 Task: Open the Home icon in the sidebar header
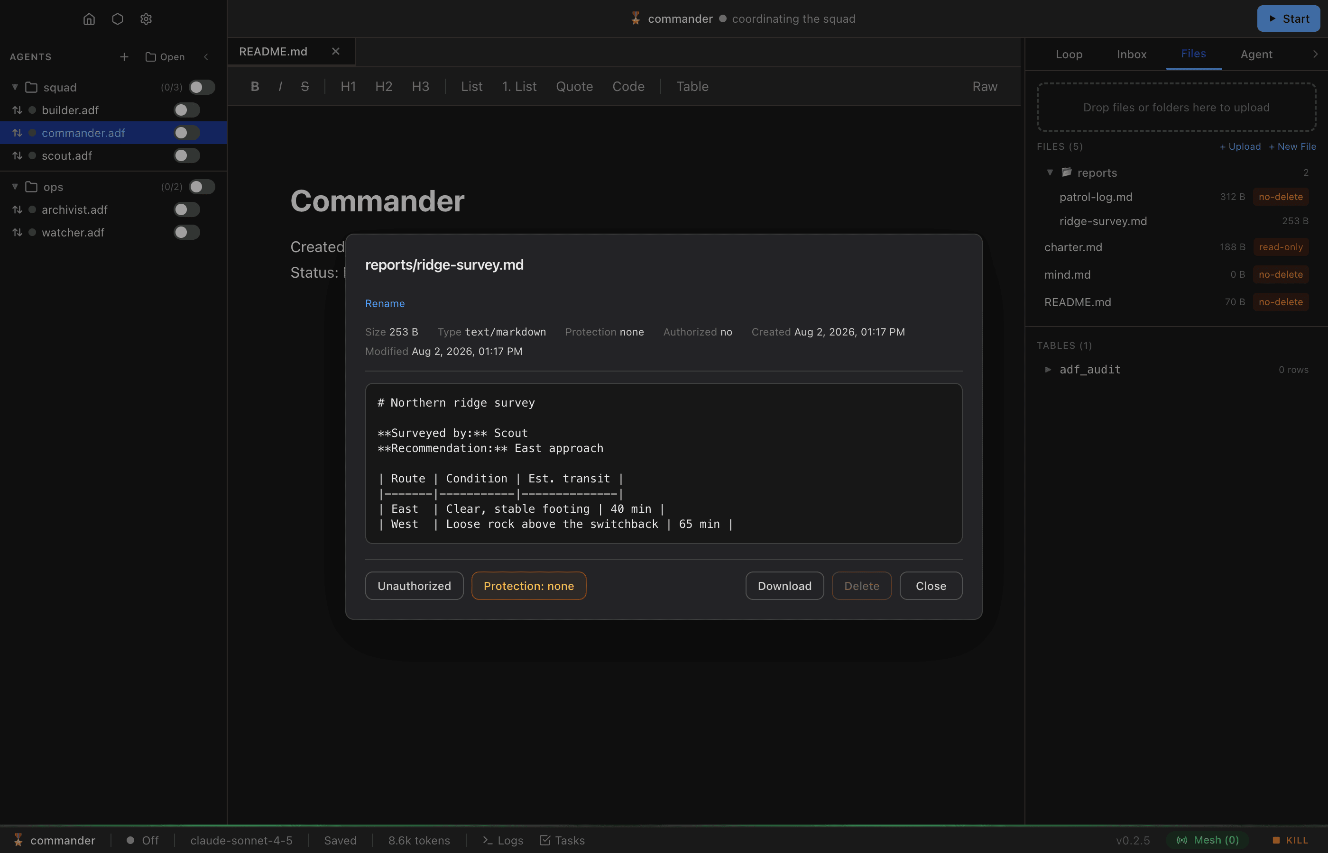[x=89, y=19]
